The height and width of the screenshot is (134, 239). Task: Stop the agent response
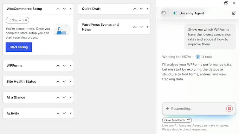230,109
